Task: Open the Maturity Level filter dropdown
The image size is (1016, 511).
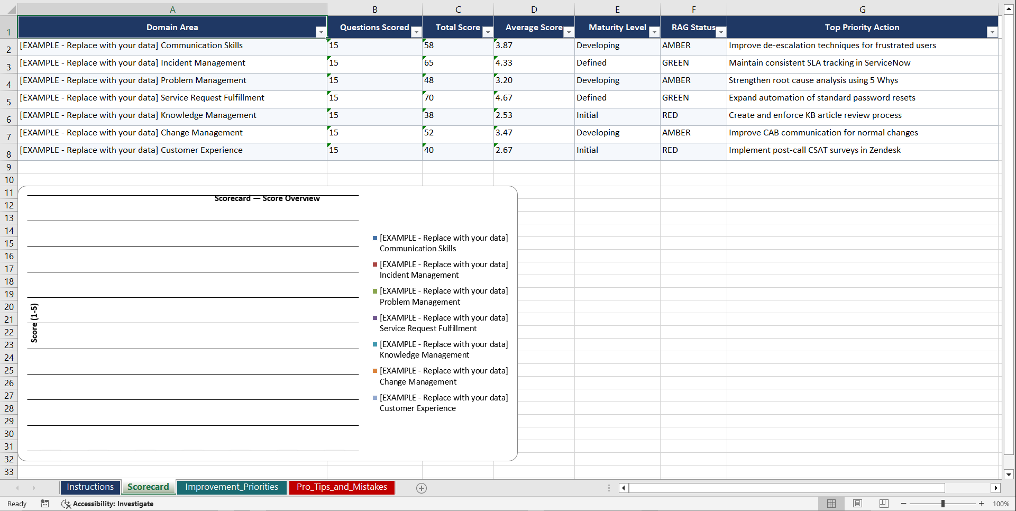Action: tap(654, 32)
